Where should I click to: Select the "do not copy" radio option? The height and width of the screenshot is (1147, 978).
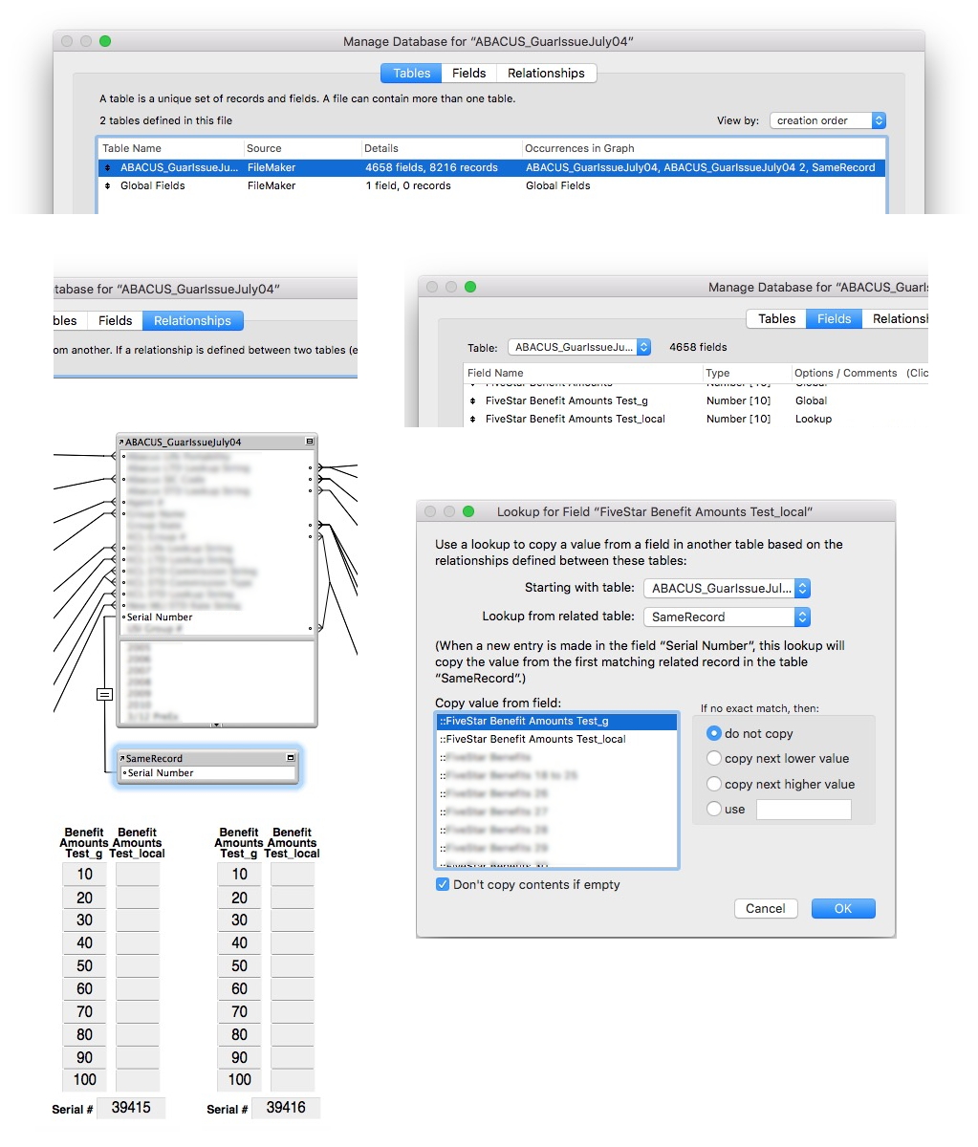[x=713, y=733]
